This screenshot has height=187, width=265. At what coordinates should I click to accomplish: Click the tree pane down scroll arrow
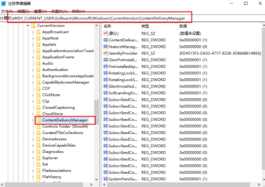coord(96,179)
